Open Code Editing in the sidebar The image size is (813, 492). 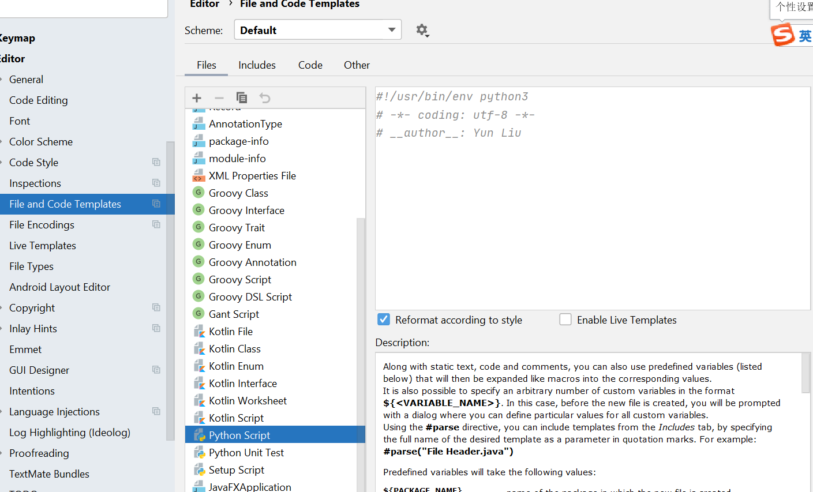39,100
